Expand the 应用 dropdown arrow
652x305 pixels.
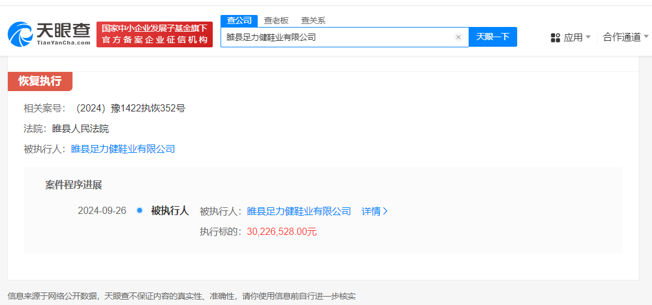coord(588,37)
